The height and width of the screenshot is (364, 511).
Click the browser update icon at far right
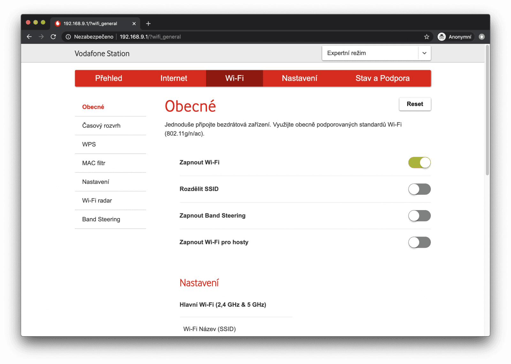tap(482, 37)
